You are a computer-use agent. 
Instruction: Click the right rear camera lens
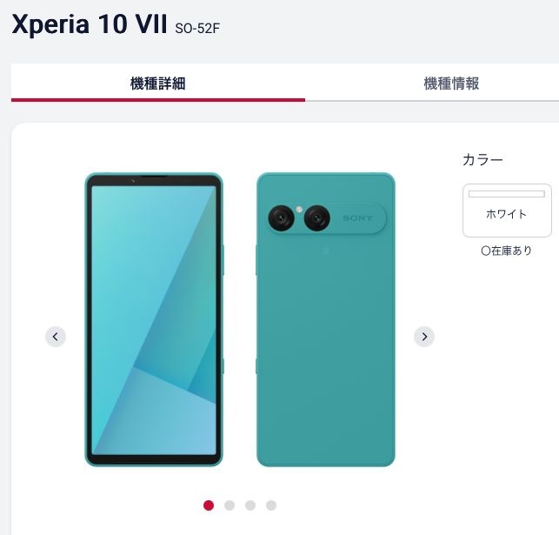click(x=317, y=217)
